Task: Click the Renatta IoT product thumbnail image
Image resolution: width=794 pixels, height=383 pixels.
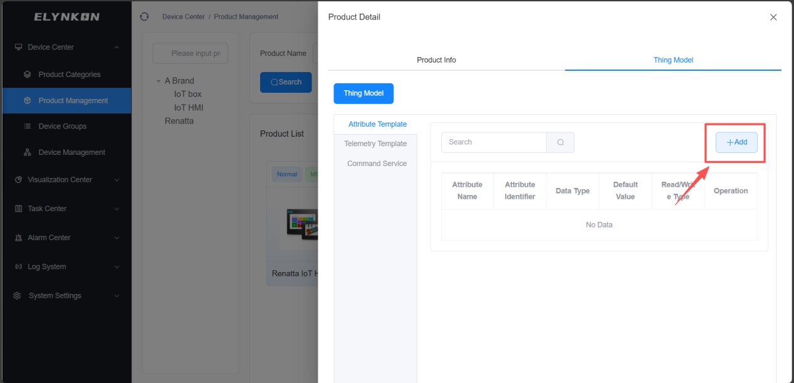Action: [299, 224]
